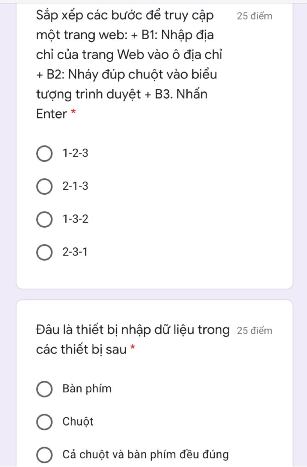Click the 'Cả chuột và bàn phím đều đúng' text

(145, 454)
